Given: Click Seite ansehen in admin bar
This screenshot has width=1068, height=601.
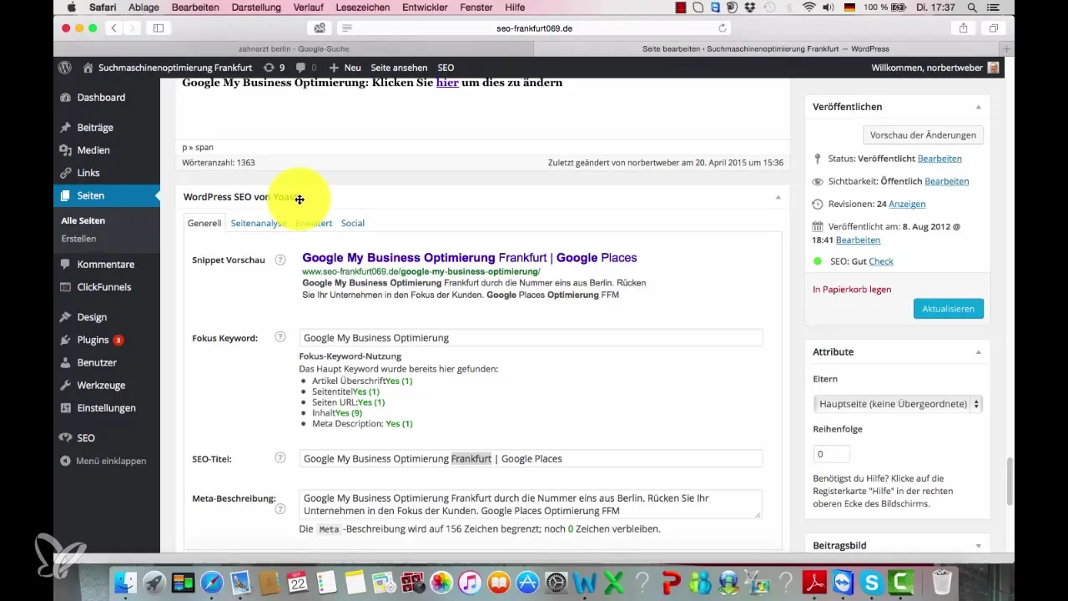Looking at the screenshot, I should click(x=399, y=68).
